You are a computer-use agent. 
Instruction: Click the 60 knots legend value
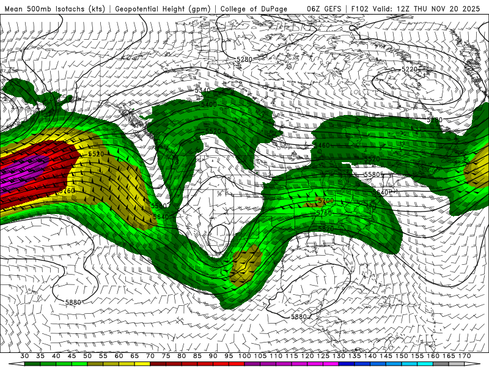point(119,356)
